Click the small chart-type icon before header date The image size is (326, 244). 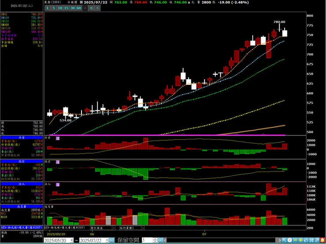coord(81,2)
